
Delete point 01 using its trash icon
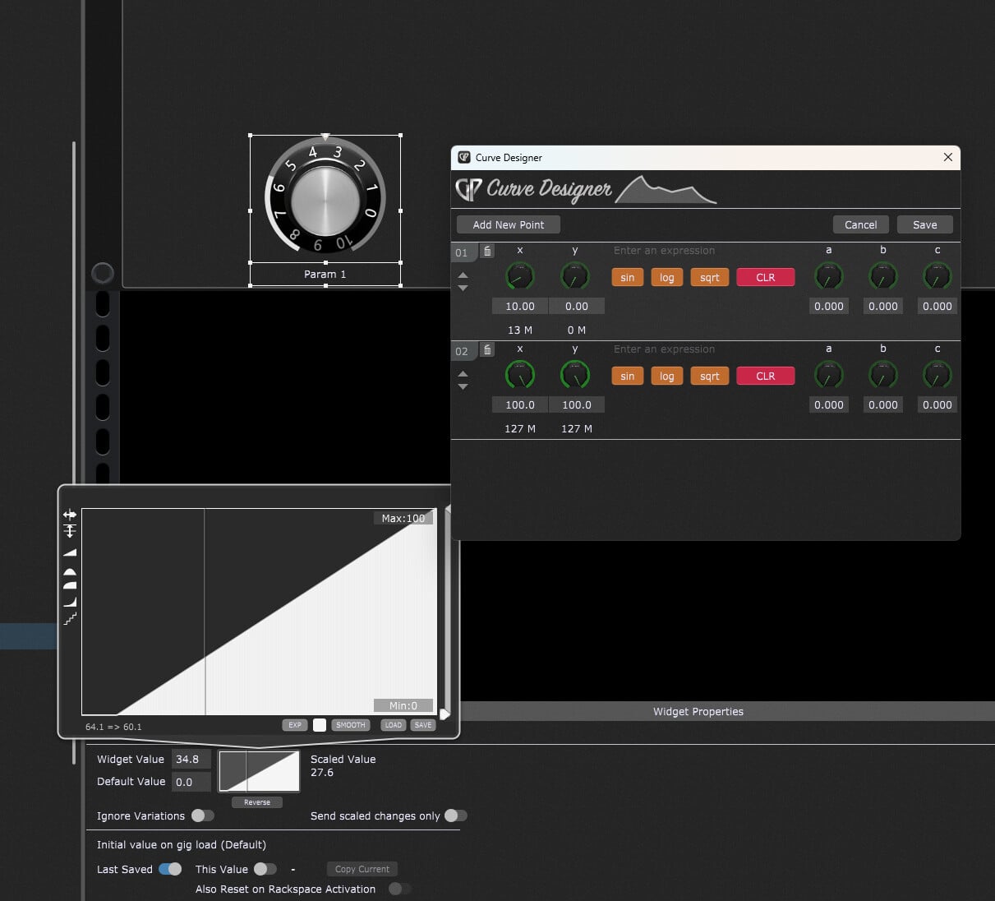point(487,252)
